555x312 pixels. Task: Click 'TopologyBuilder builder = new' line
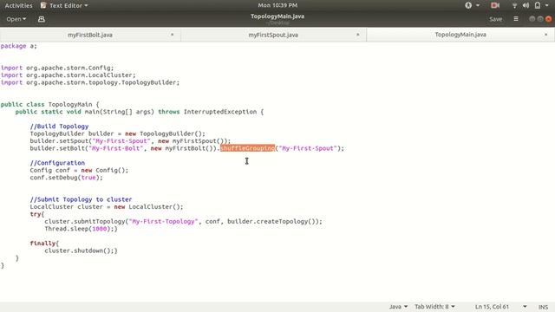[118, 133]
